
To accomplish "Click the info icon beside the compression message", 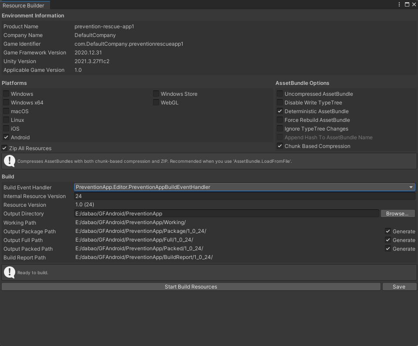I will [9, 161].
